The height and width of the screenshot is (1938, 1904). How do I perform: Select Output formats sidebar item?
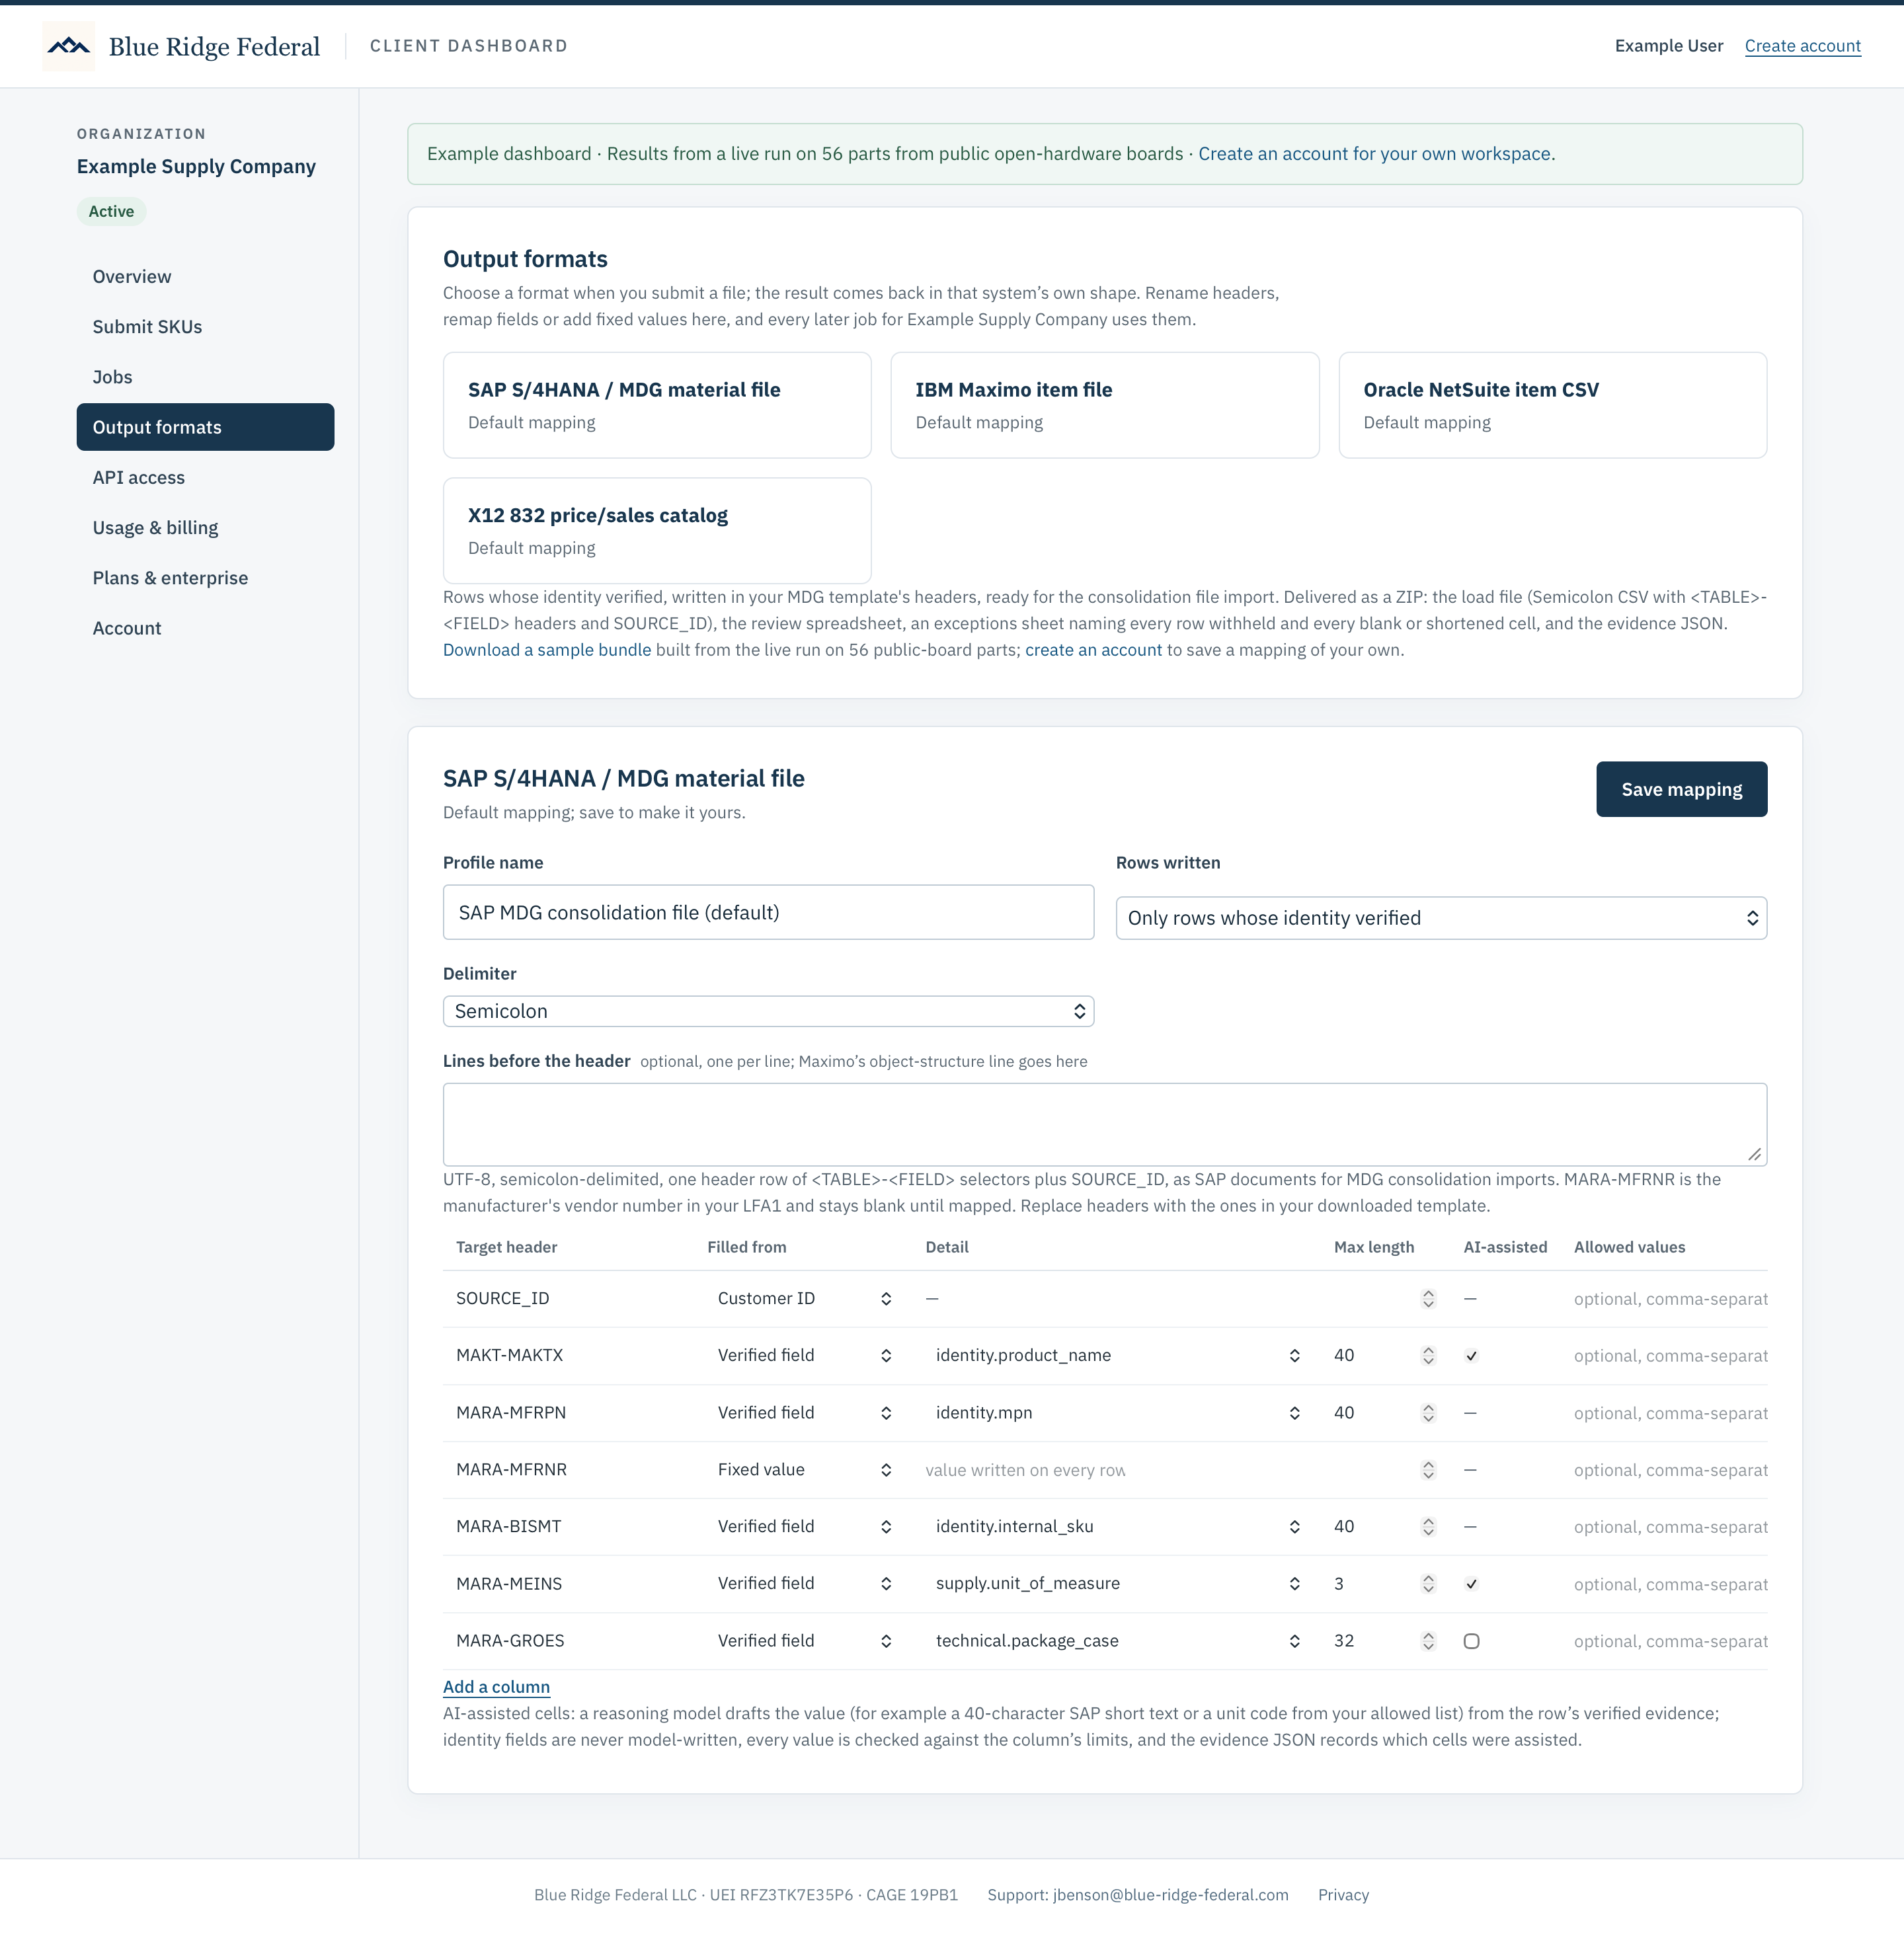tap(205, 427)
